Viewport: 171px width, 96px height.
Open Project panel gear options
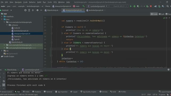37,10
